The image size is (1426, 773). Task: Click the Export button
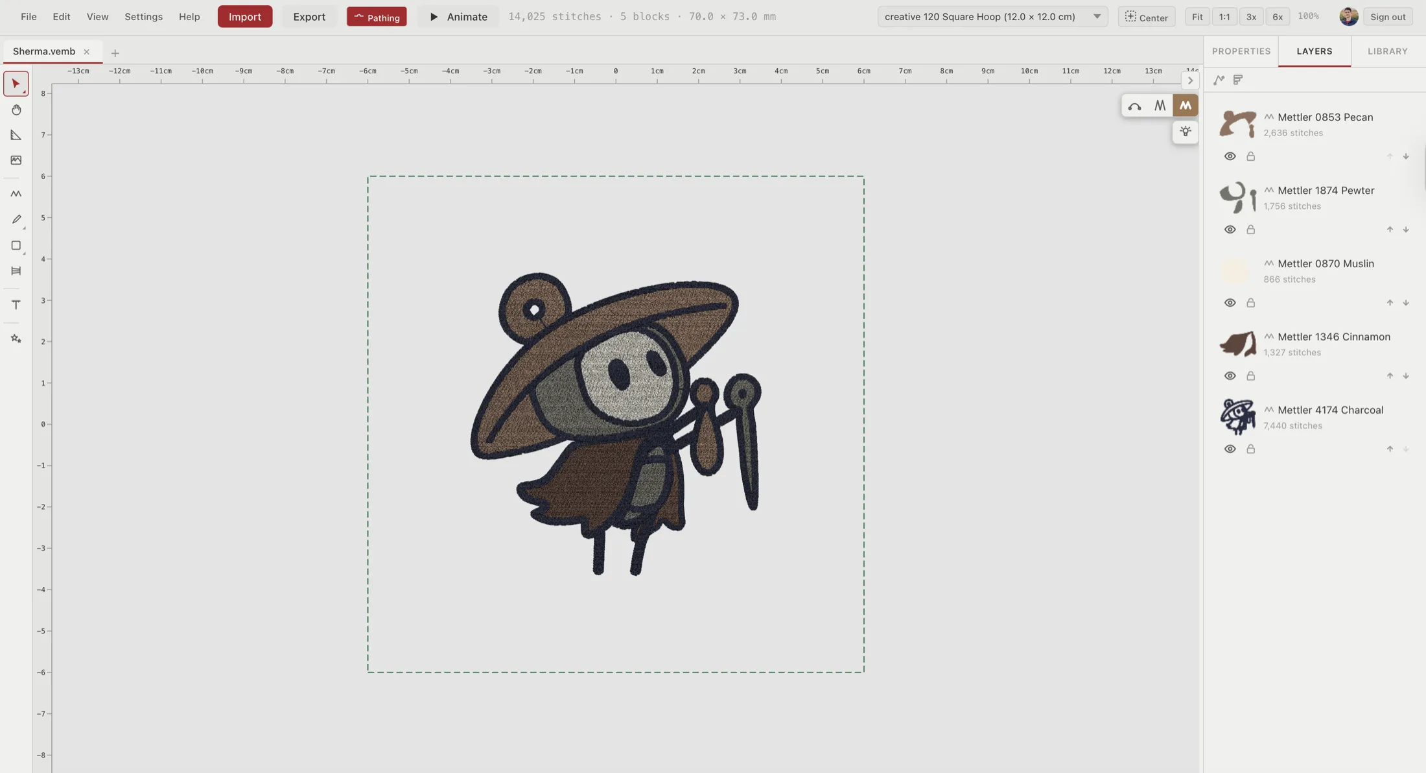click(309, 16)
